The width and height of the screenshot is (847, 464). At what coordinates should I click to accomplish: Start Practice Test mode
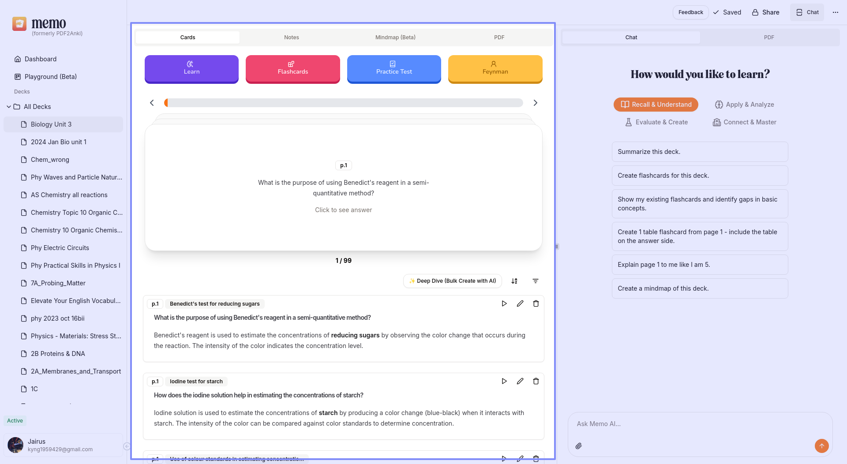point(394,68)
